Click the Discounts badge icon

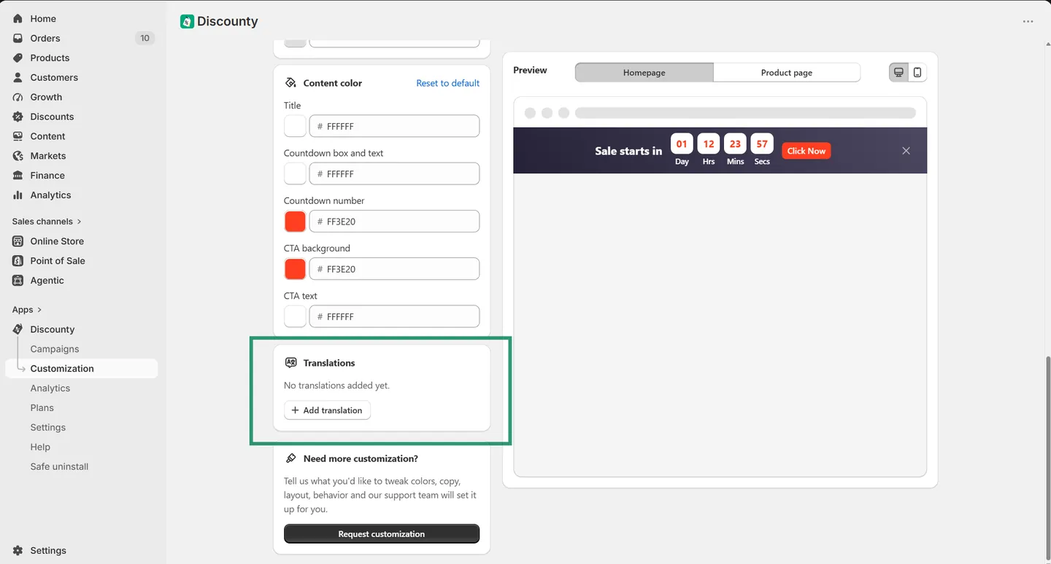tap(18, 117)
